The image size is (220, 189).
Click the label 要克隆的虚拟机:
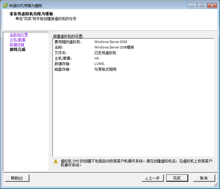pos(68,42)
